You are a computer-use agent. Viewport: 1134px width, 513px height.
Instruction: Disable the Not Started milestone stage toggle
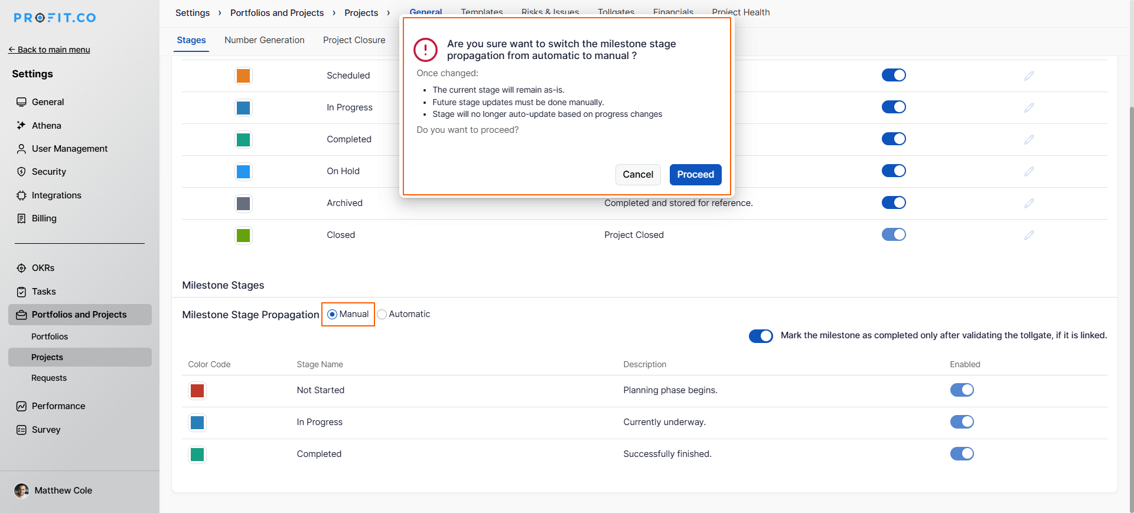point(962,390)
